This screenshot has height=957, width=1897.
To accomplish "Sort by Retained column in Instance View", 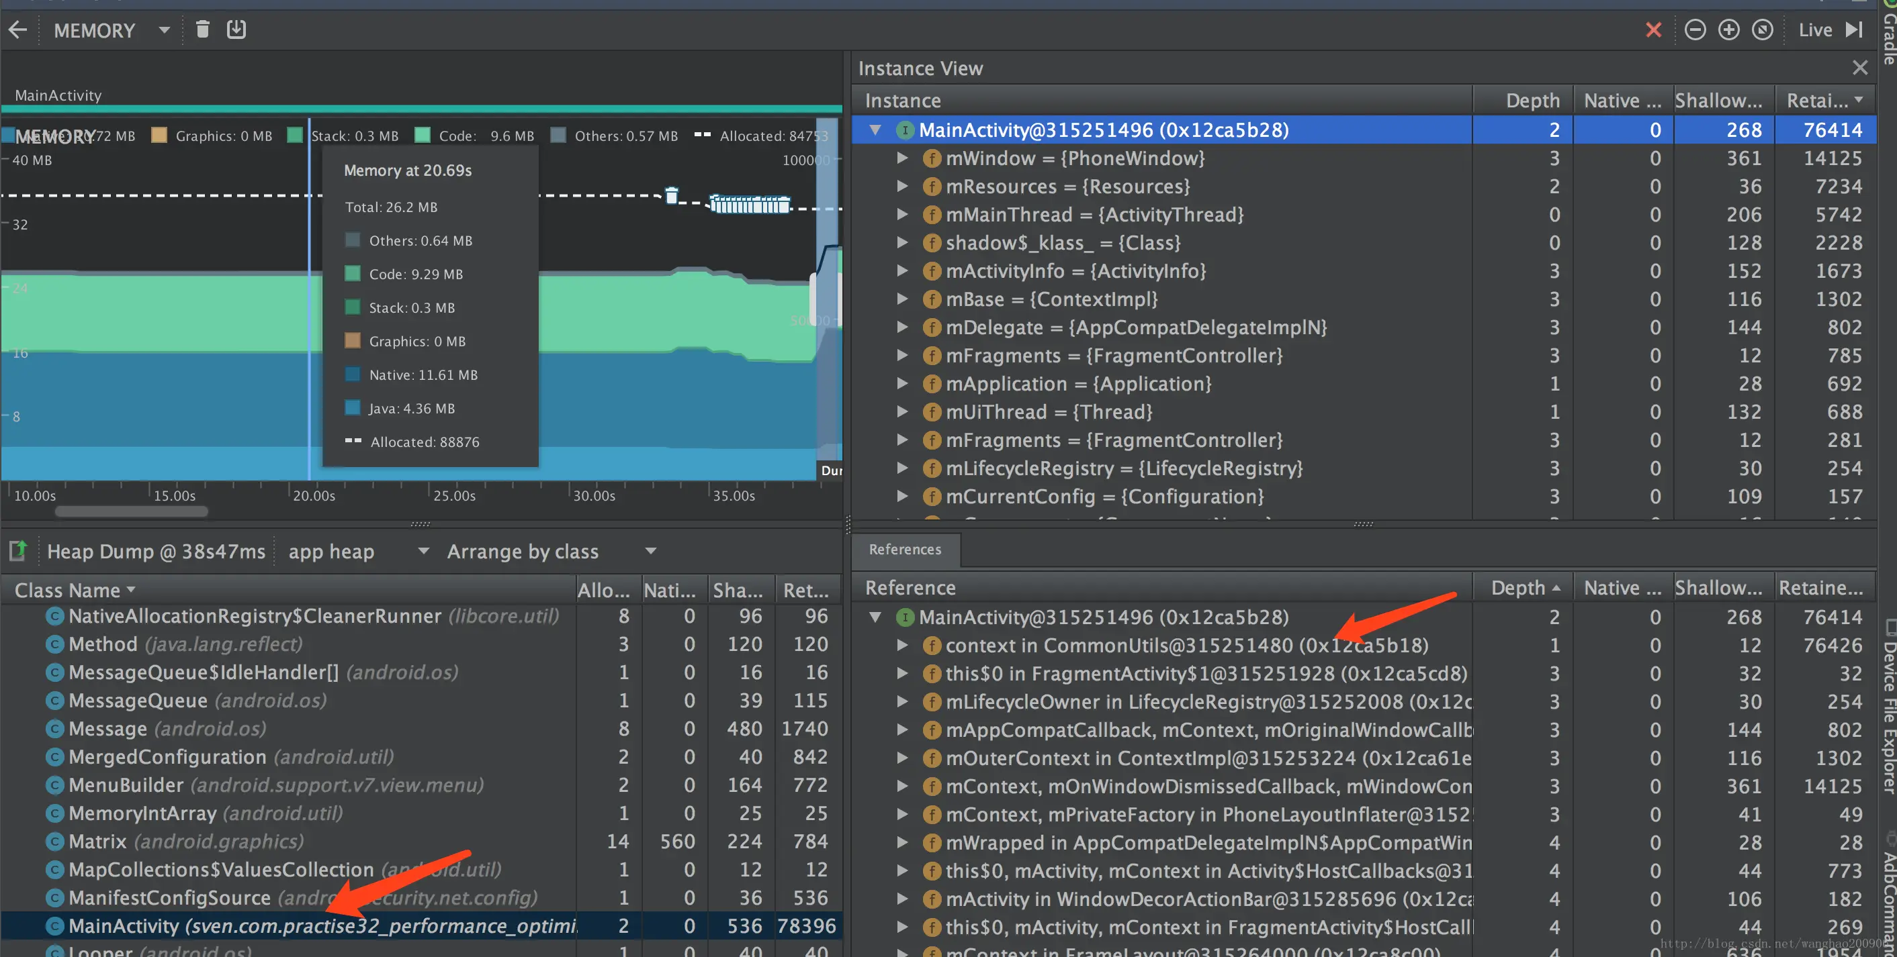I will [x=1825, y=100].
